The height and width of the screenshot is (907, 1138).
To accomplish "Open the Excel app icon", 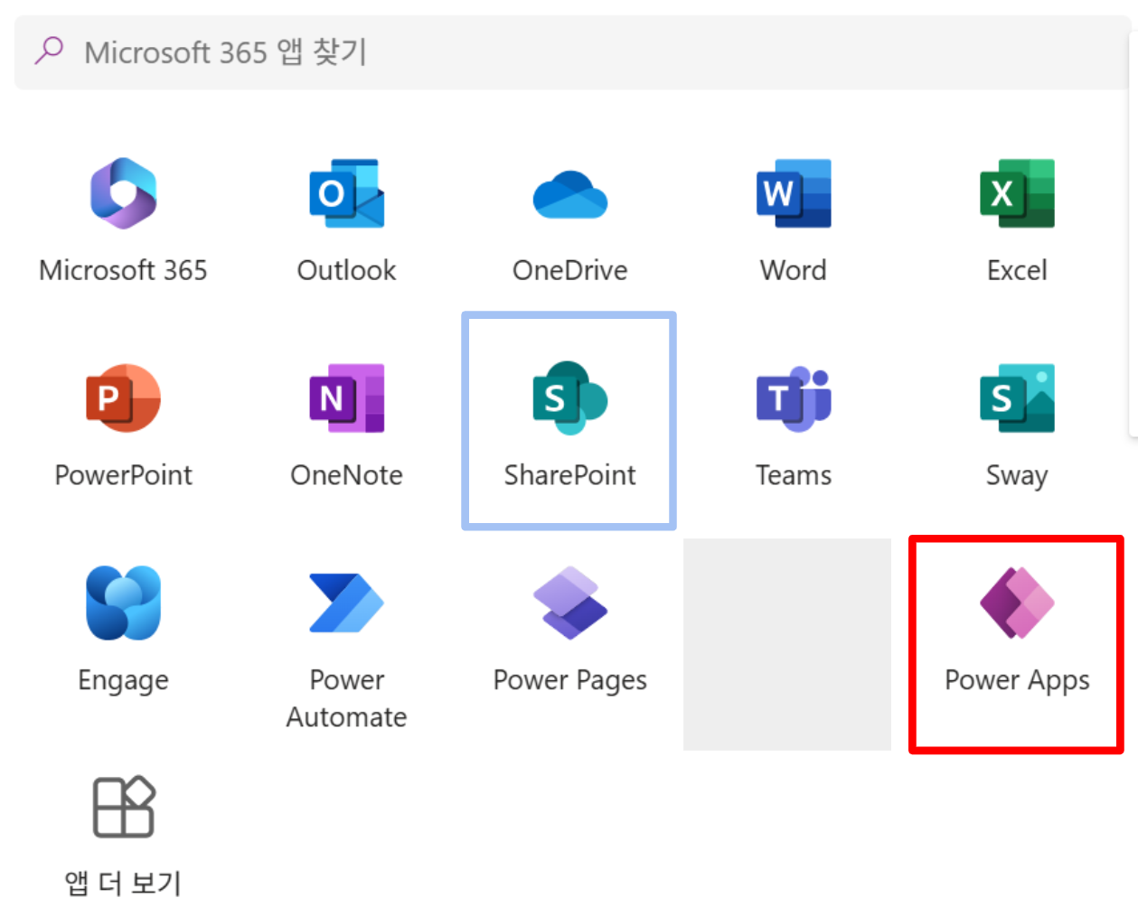I will (1017, 193).
